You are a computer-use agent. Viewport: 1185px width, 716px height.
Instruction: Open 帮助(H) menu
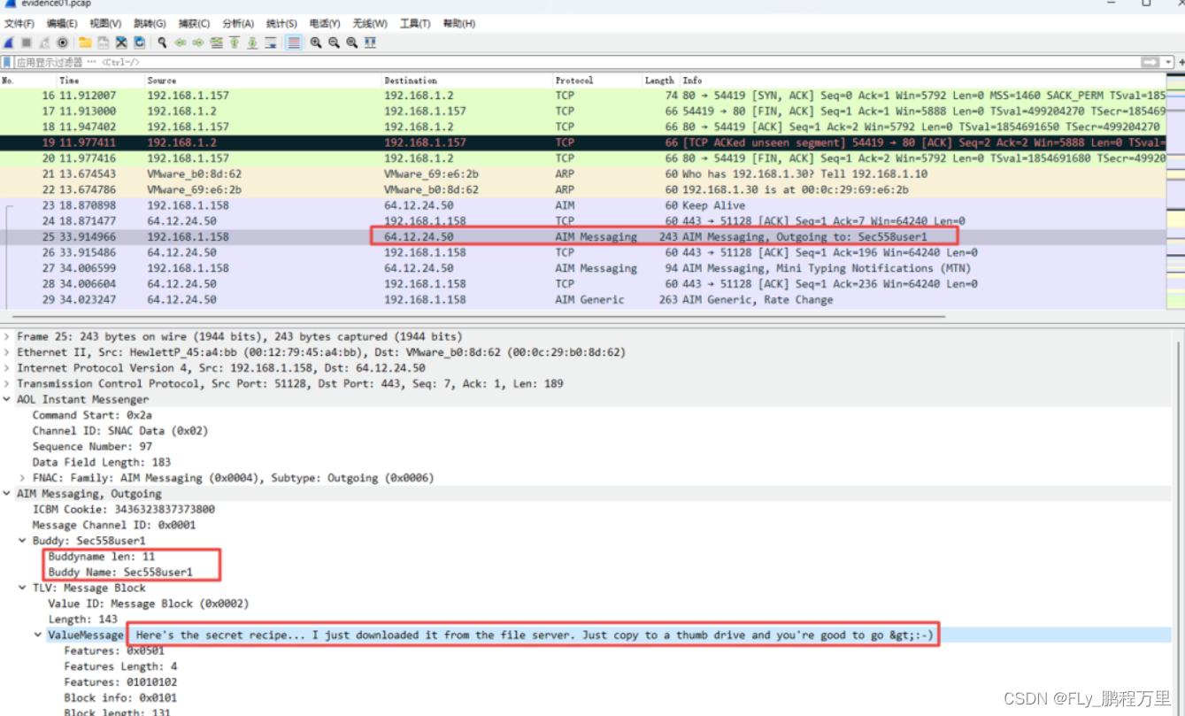click(x=458, y=23)
